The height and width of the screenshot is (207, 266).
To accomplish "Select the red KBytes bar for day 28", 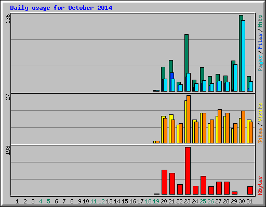I will coord(227,188).
